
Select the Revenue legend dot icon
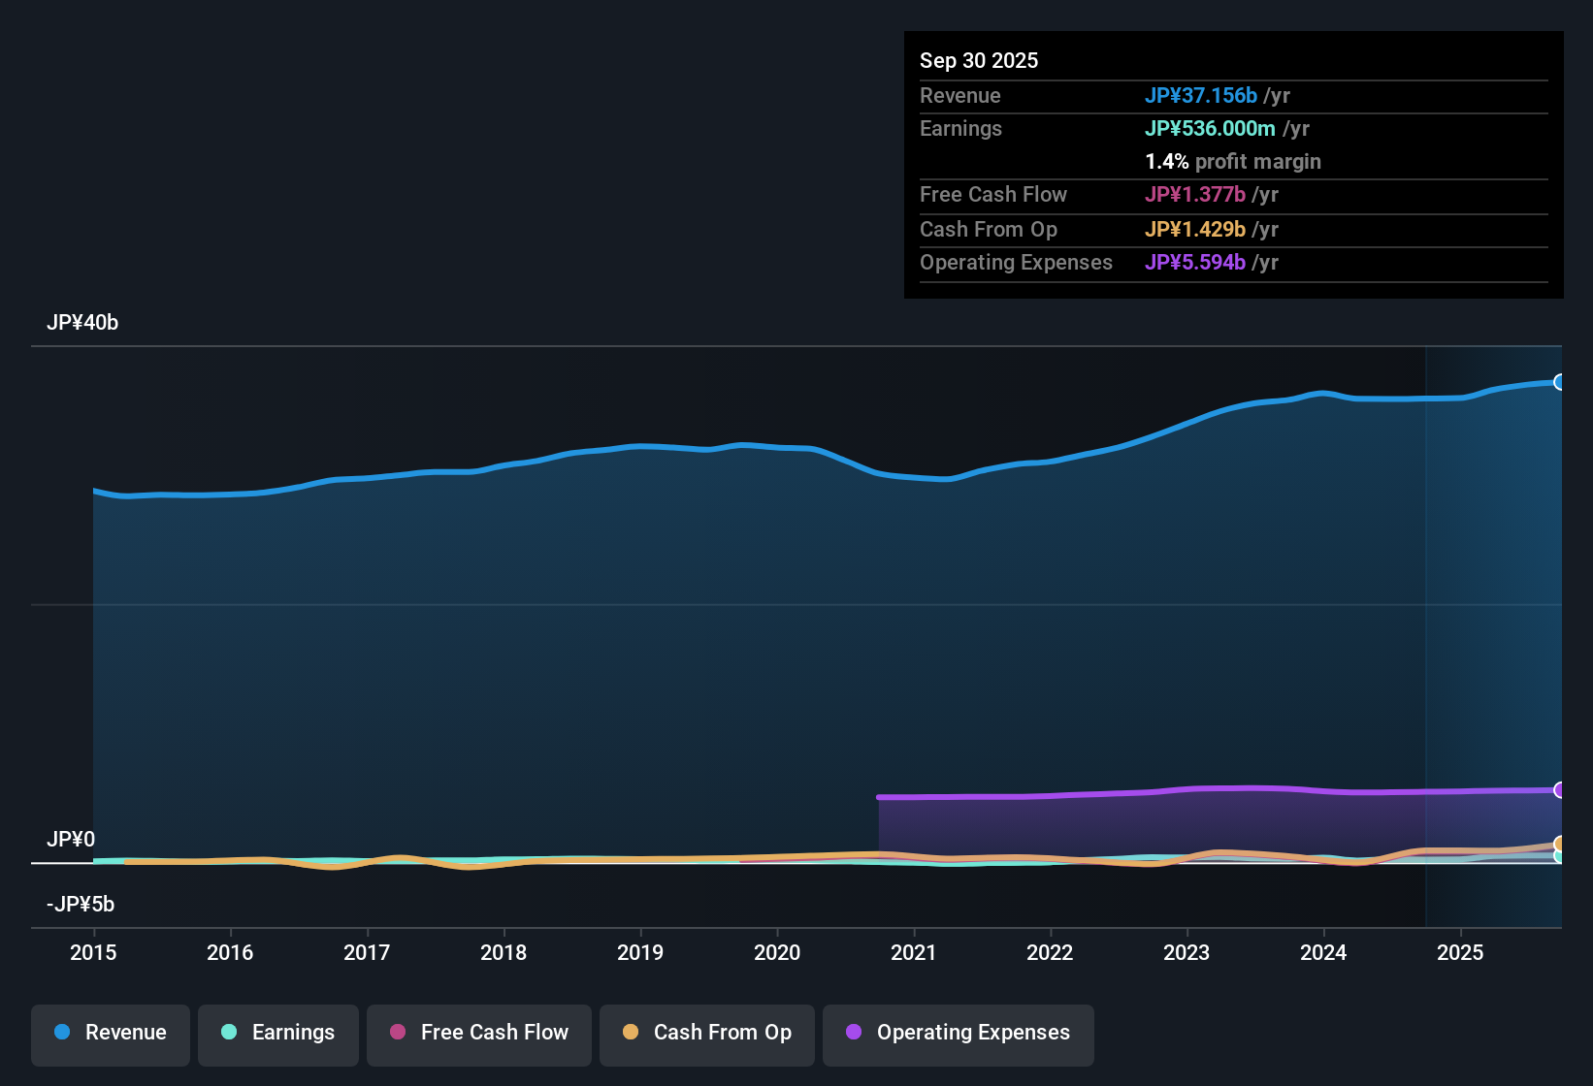61,1033
